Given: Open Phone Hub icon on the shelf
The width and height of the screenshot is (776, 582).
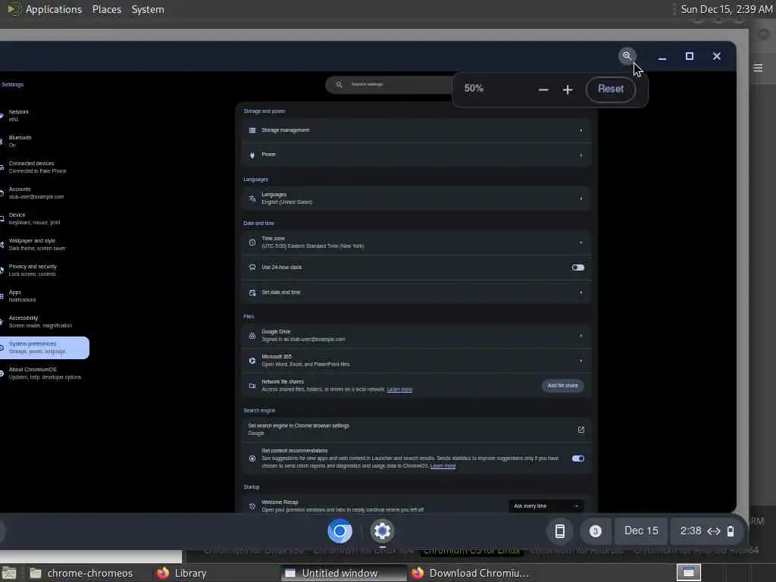Looking at the screenshot, I should click(x=560, y=531).
